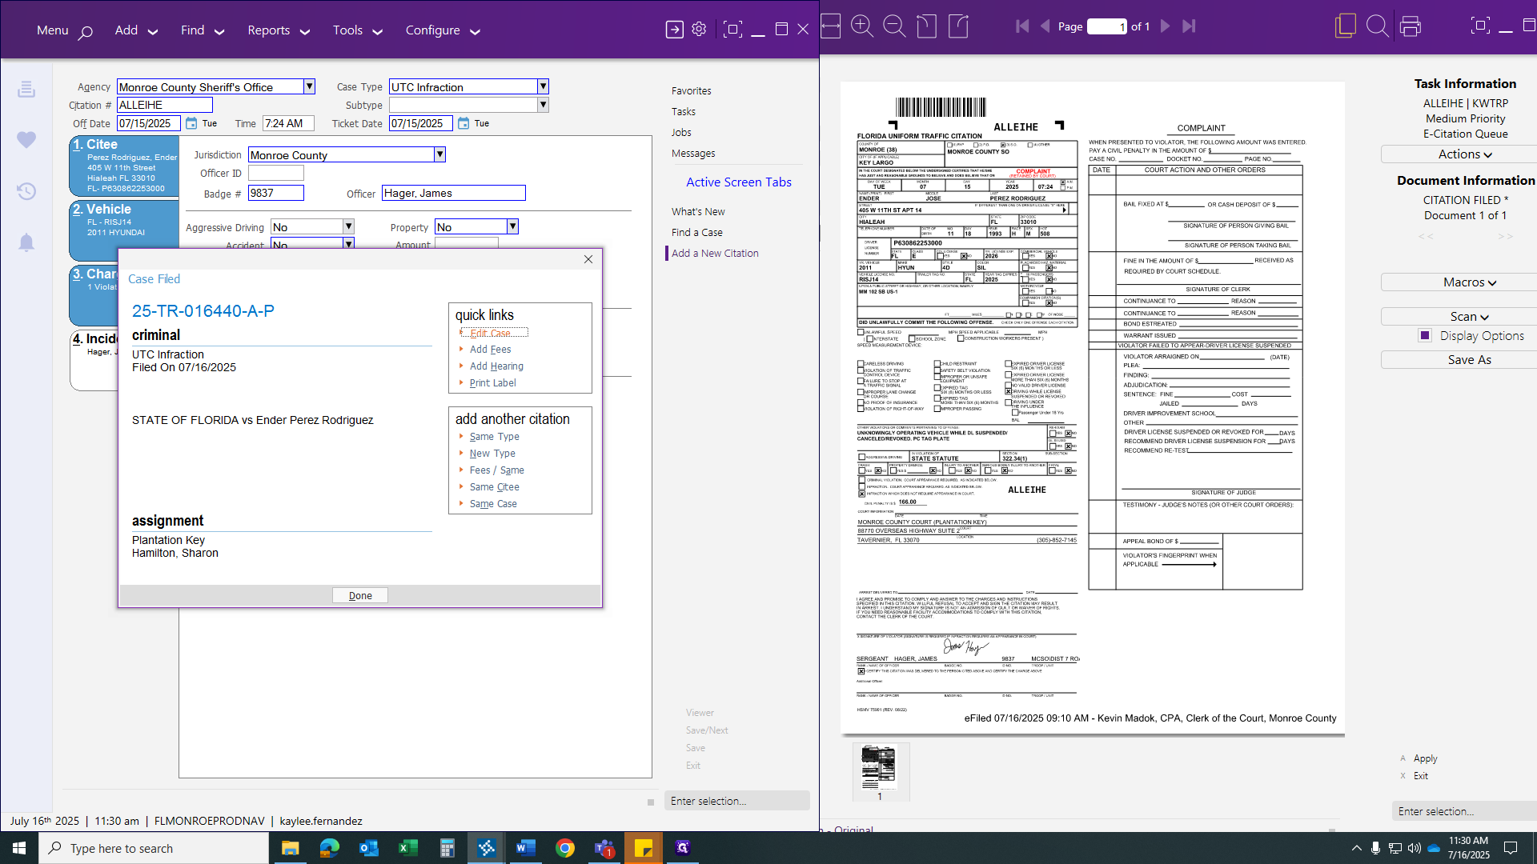Print the citation document
Screen dimensions: 1537x864
[x=1411, y=26]
